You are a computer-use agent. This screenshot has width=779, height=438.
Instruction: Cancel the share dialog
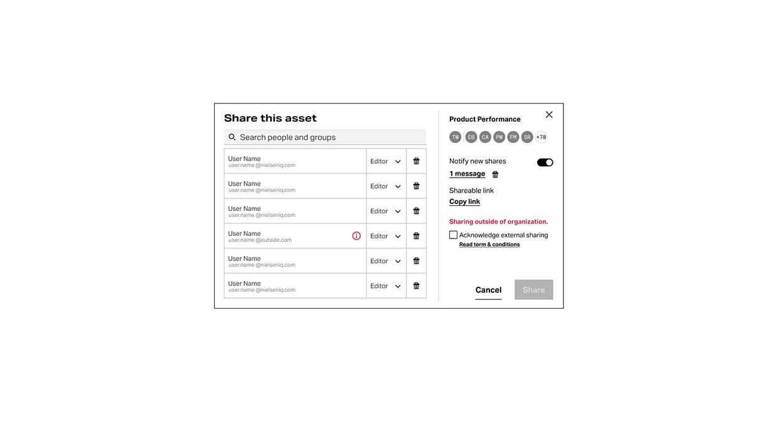(488, 290)
